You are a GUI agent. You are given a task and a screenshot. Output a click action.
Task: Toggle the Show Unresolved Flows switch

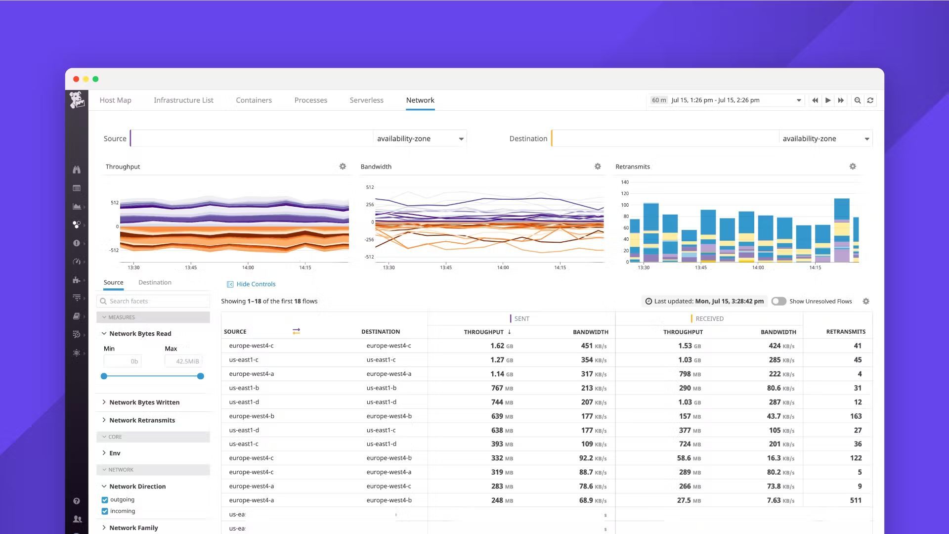point(777,301)
